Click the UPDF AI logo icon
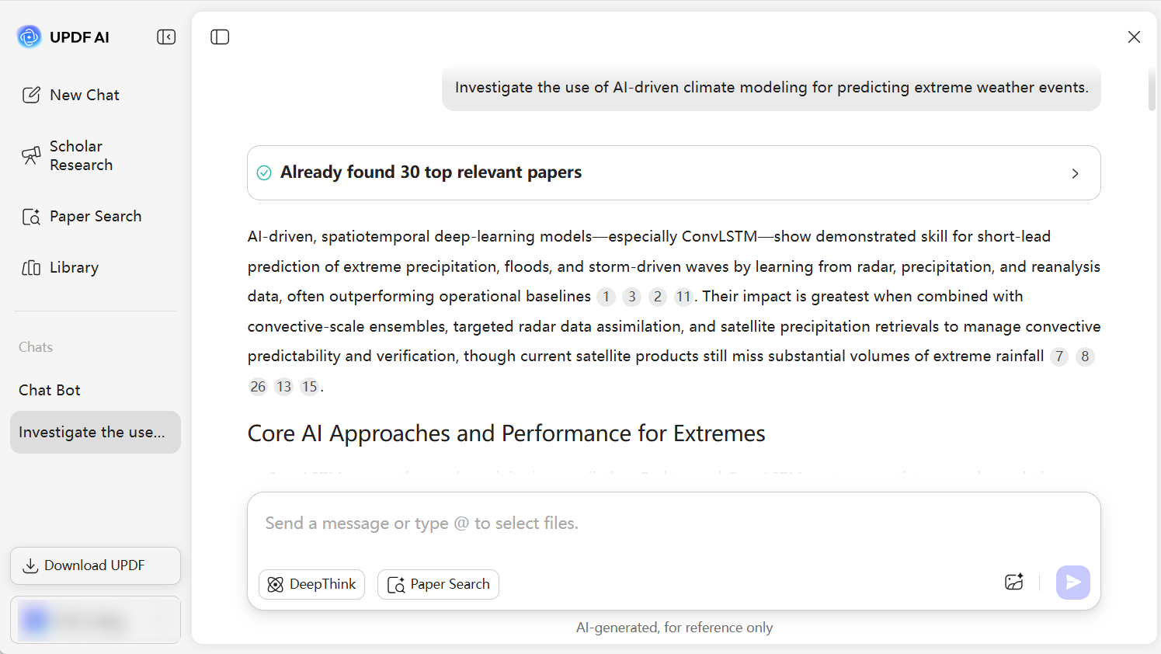The image size is (1161, 654). (x=30, y=37)
